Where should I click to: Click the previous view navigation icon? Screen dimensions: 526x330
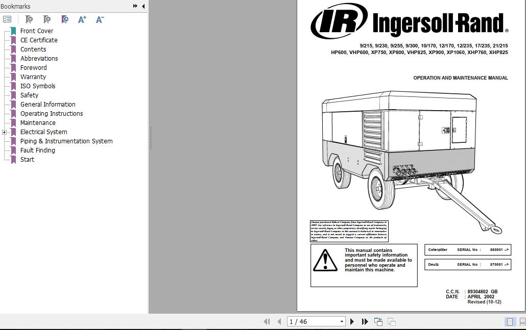(378, 322)
